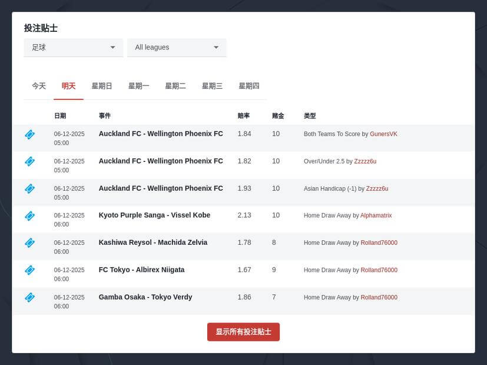This screenshot has height=365, width=487.
Task: Open the GunersVK tipster profile link
Action: pyautogui.click(x=383, y=134)
